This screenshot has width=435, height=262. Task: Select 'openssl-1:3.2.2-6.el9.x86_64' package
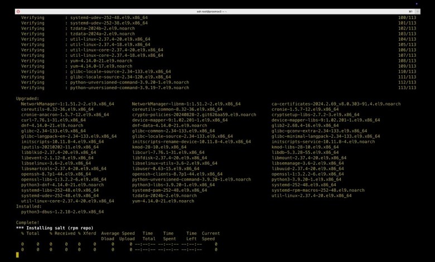point(307,174)
